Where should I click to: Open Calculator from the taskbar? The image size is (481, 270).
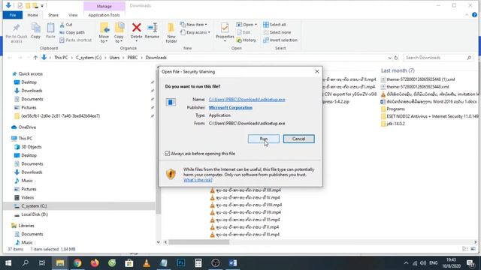(x=198, y=263)
